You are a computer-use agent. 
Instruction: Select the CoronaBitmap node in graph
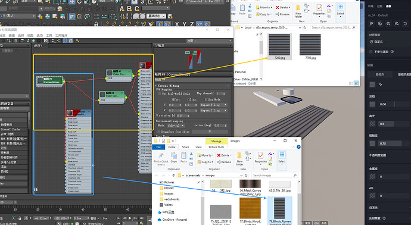[50, 81]
